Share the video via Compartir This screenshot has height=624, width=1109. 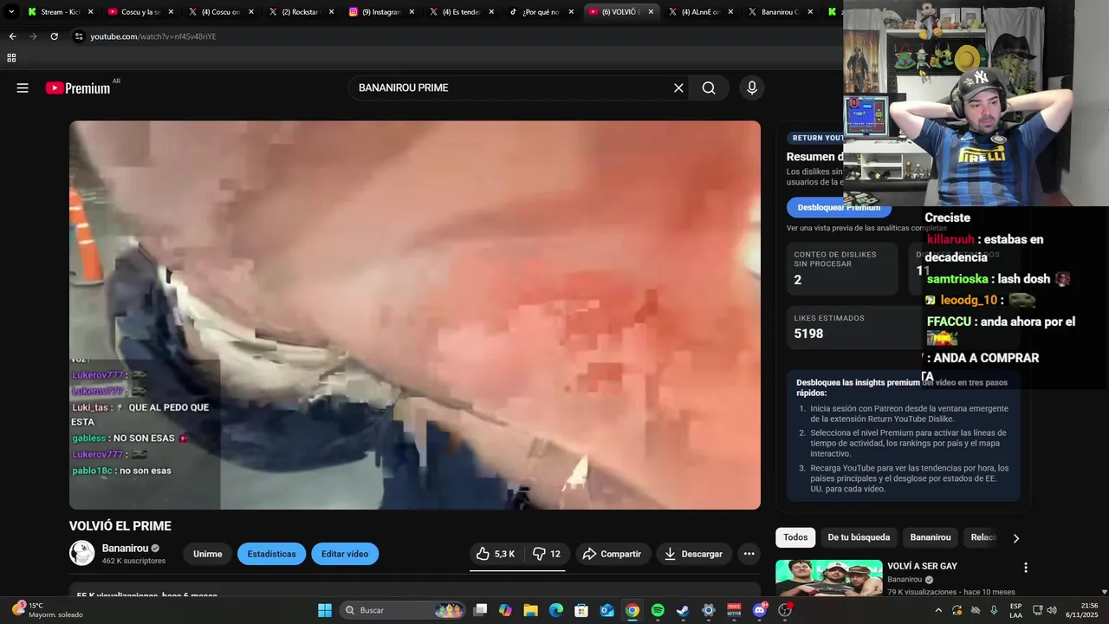[612, 554]
